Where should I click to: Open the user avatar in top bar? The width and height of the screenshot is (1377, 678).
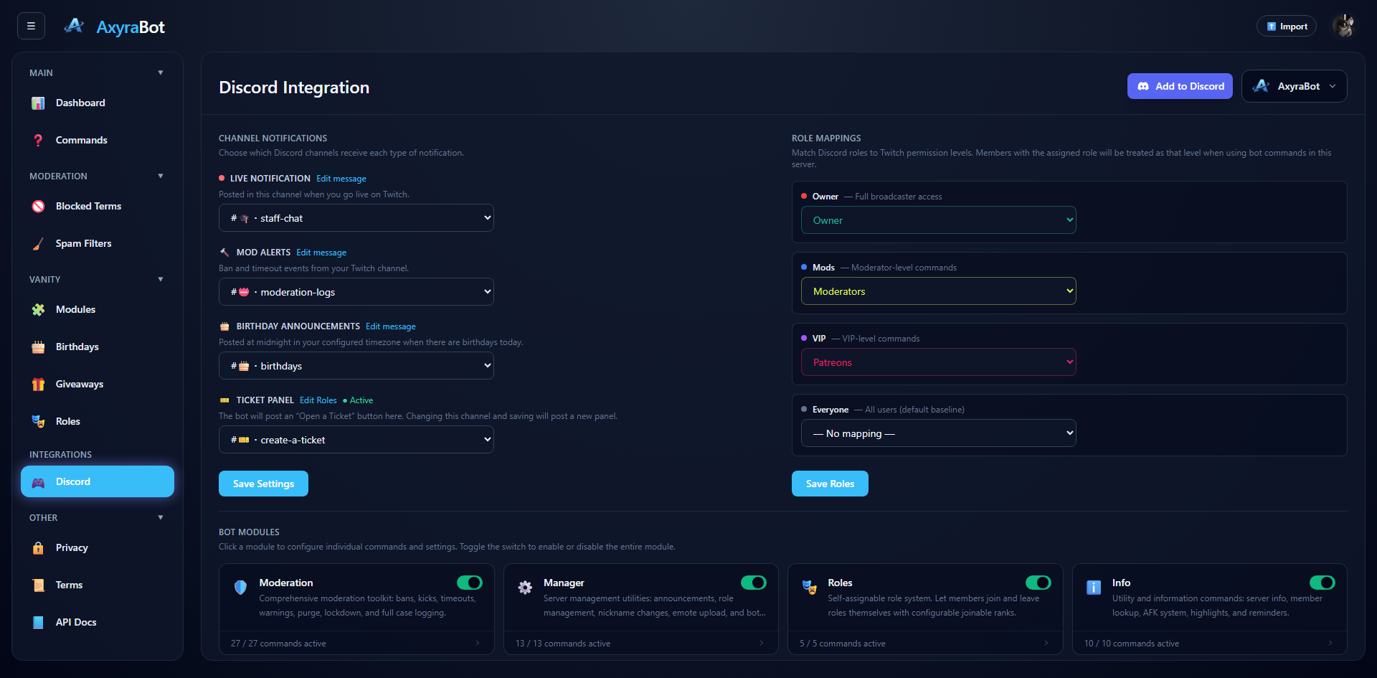tap(1343, 26)
